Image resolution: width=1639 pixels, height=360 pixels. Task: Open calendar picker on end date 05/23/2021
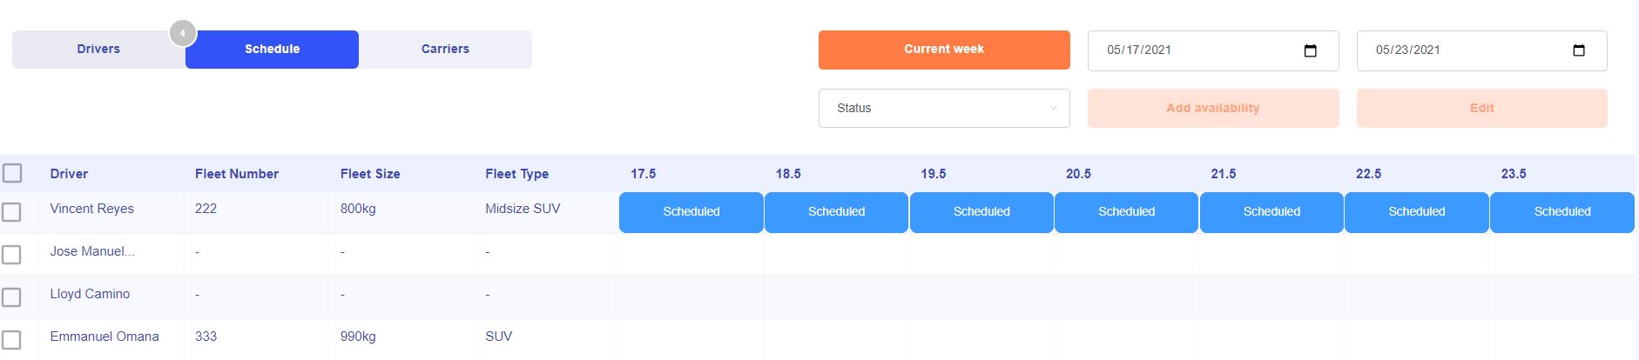(x=1578, y=50)
